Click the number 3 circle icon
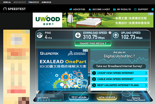The width and height of the screenshot is (155, 104). pyautogui.click(x=94, y=85)
